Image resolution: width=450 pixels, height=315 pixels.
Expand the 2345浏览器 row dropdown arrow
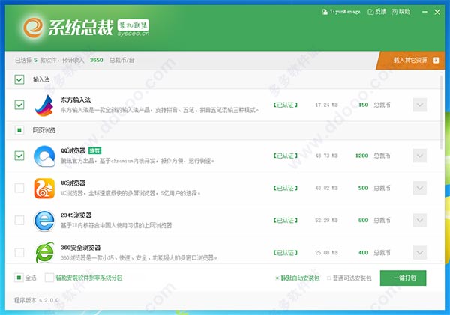[x=420, y=220]
